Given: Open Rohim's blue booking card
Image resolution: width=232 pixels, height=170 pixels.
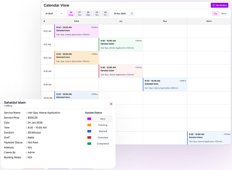Looking at the screenshot, I should click(x=209, y=138).
